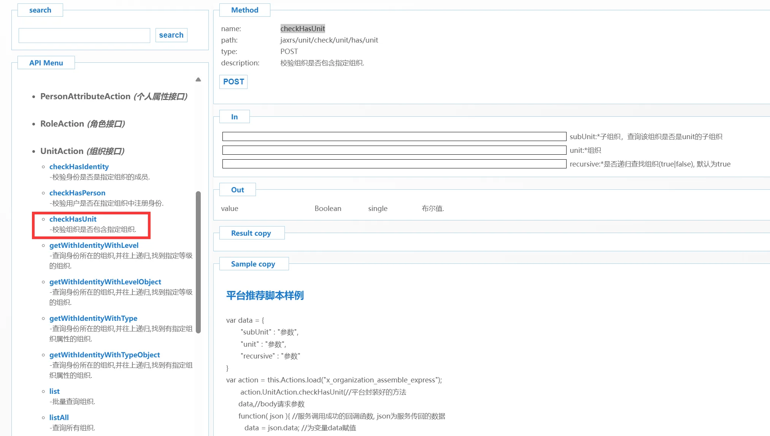
Task: Open the getWithIdentityWithType API link
Action: [x=93, y=318]
